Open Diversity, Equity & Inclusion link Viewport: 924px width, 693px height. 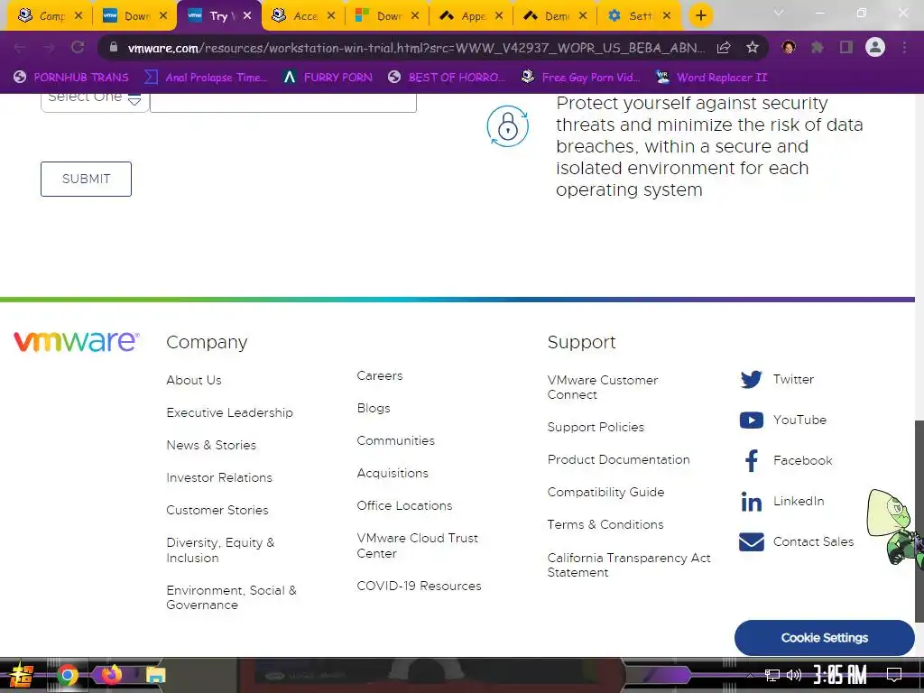(220, 550)
